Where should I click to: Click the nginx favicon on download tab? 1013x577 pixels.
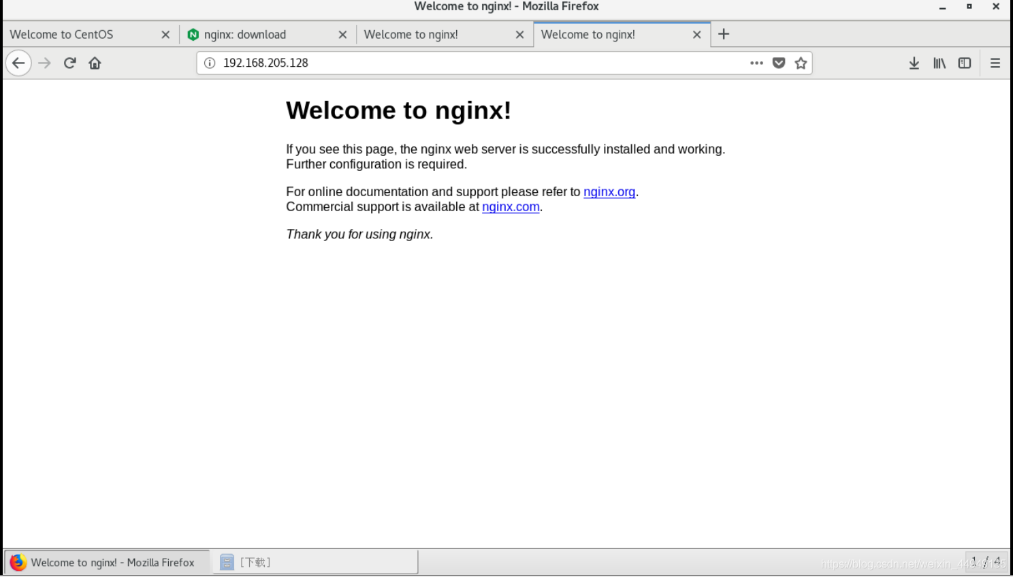193,35
